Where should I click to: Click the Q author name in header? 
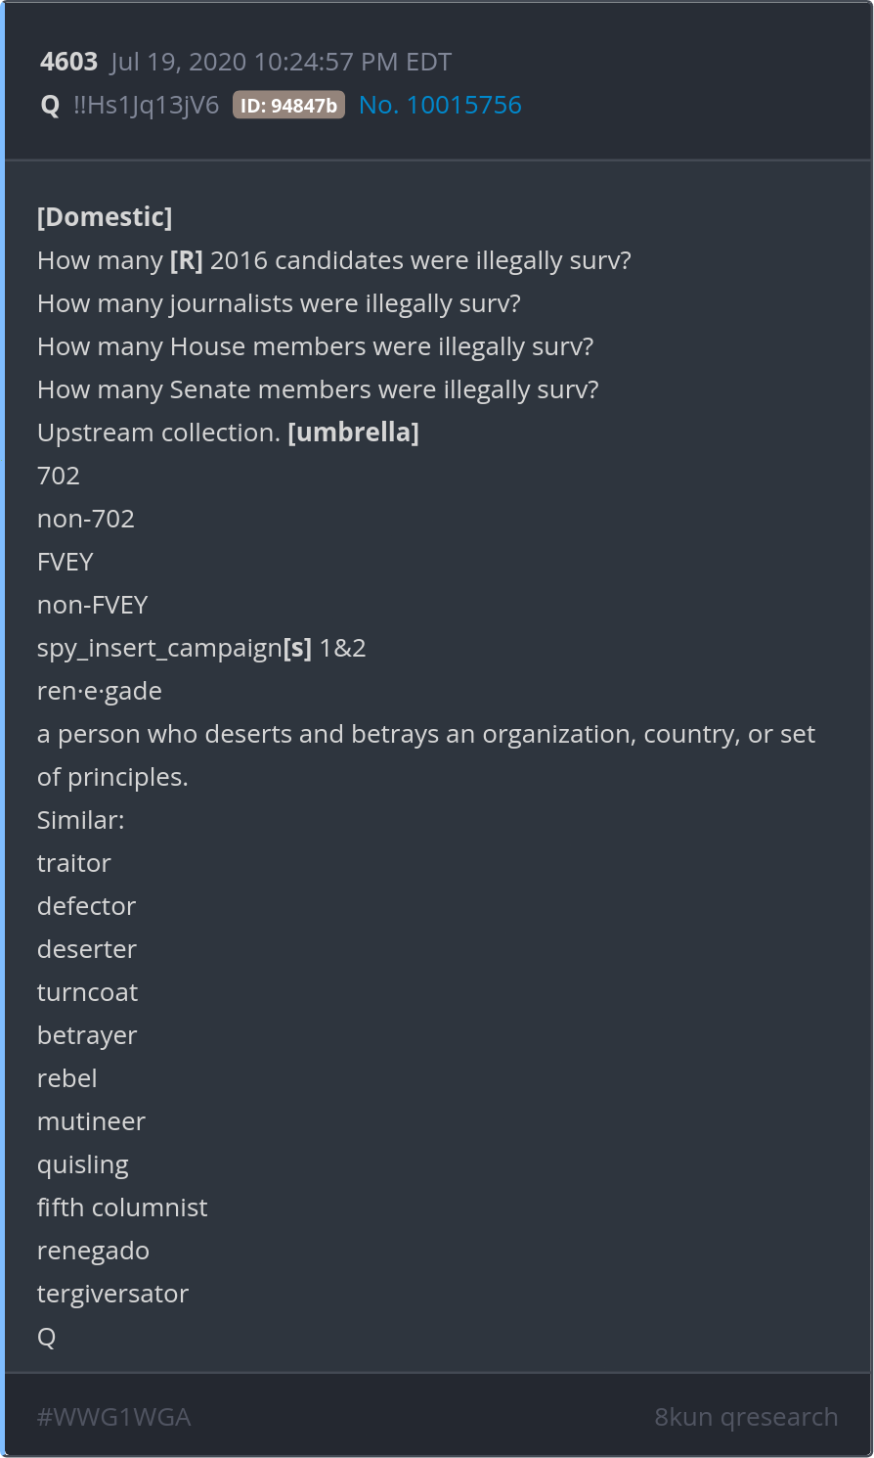[50, 106]
